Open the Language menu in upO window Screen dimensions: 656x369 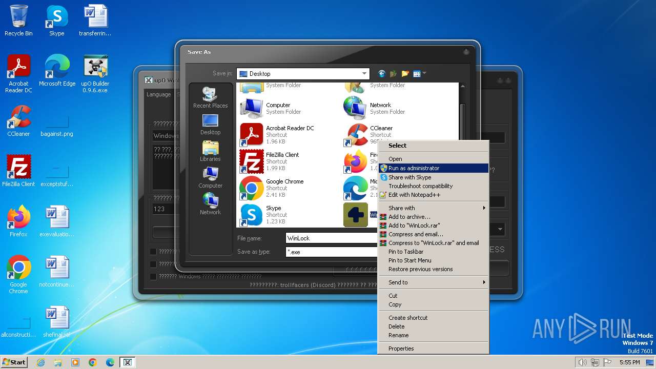pyautogui.click(x=158, y=94)
